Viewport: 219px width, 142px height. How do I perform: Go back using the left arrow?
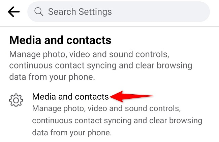(14, 12)
